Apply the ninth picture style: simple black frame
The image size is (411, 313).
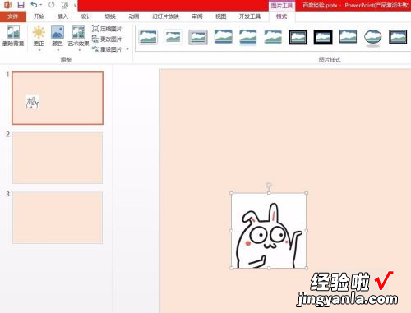tap(348, 37)
